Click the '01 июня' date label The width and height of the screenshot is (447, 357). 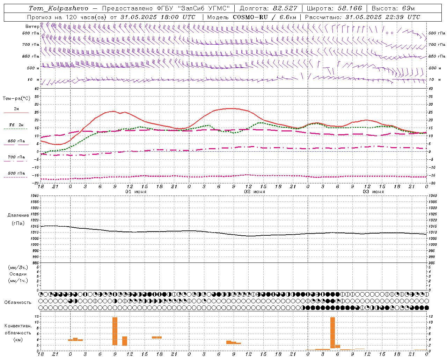(x=136, y=192)
